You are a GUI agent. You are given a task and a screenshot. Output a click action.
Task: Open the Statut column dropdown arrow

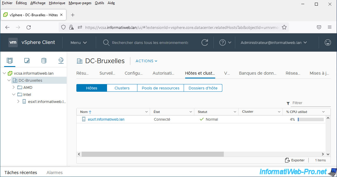pos(235,112)
